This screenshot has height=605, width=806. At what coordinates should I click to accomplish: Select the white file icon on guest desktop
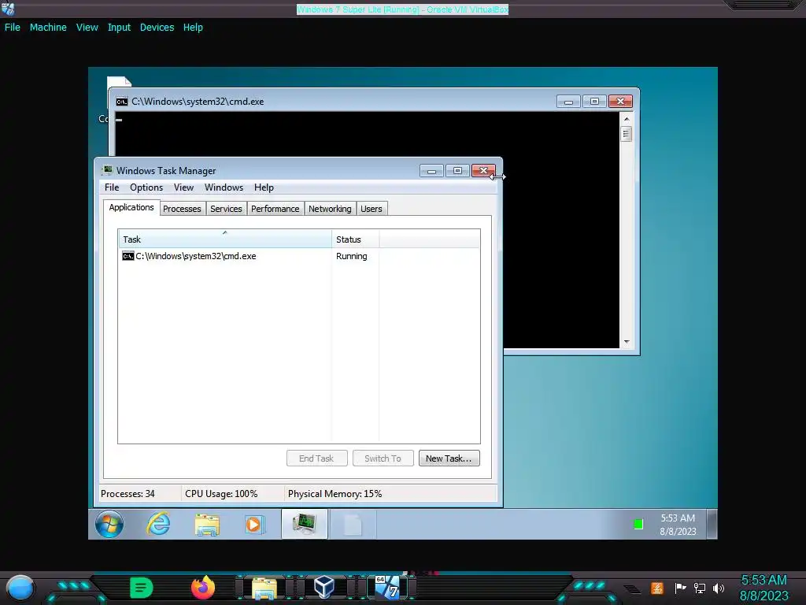click(x=120, y=82)
